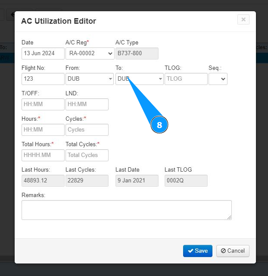Click the Cycles input field
Screen dimensions: 268x276
pos(87,130)
